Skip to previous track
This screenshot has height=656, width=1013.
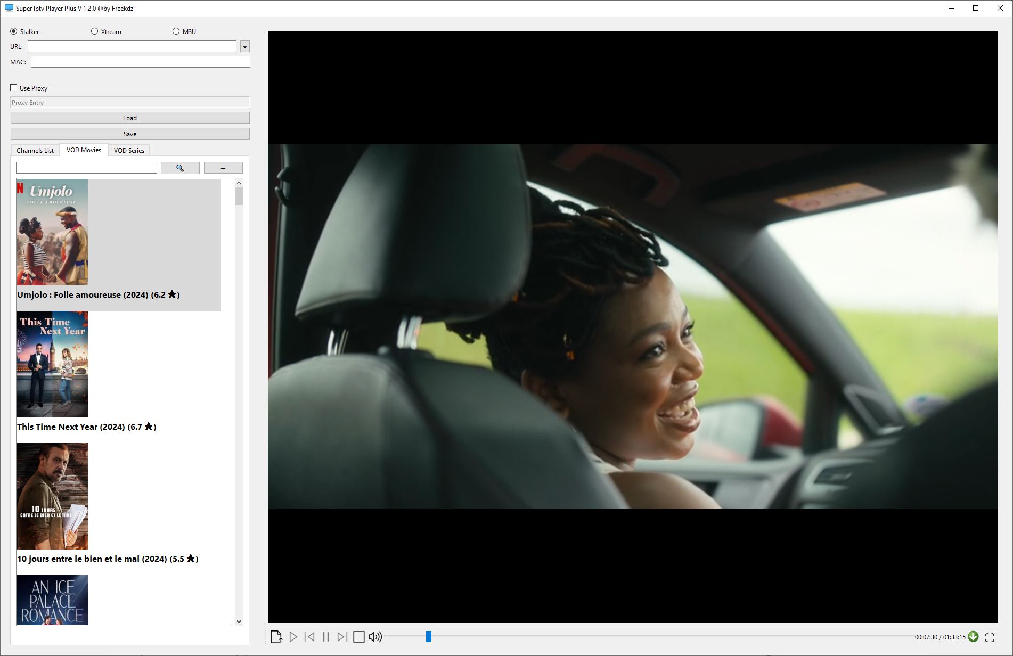coord(309,637)
